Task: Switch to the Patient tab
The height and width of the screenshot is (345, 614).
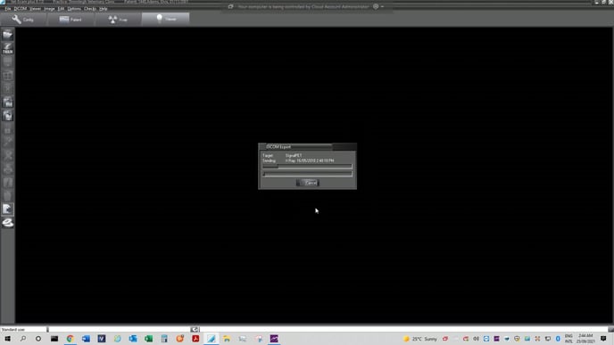Action: (71, 20)
